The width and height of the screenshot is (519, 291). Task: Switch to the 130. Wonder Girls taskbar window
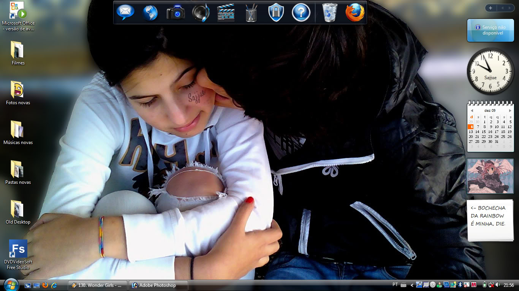coord(97,285)
